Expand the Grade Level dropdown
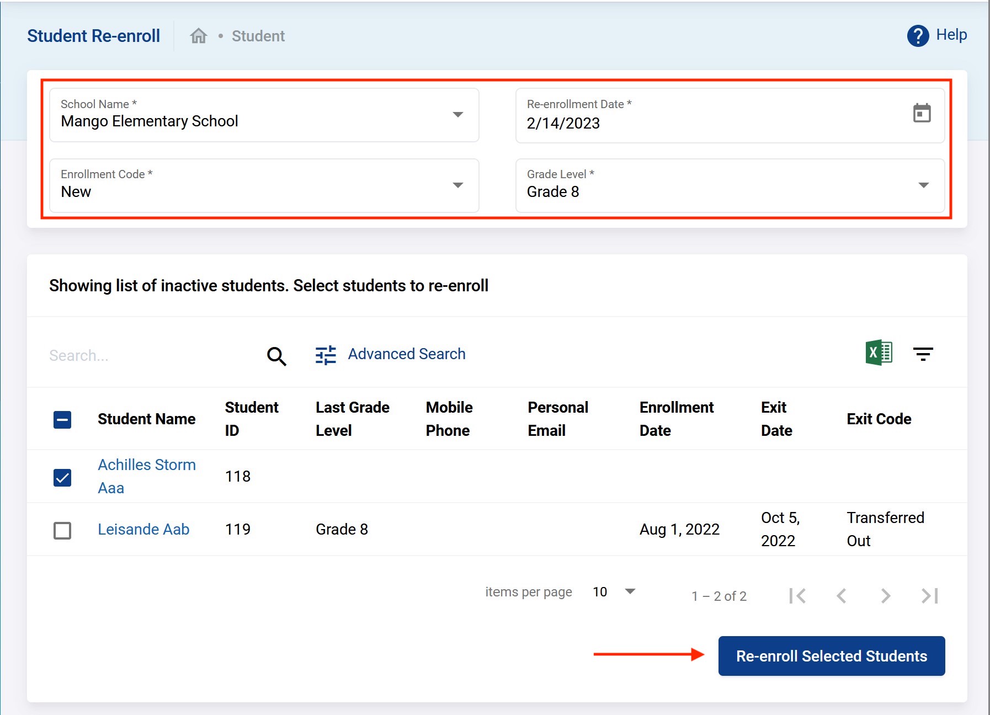The image size is (990, 715). 923,185
